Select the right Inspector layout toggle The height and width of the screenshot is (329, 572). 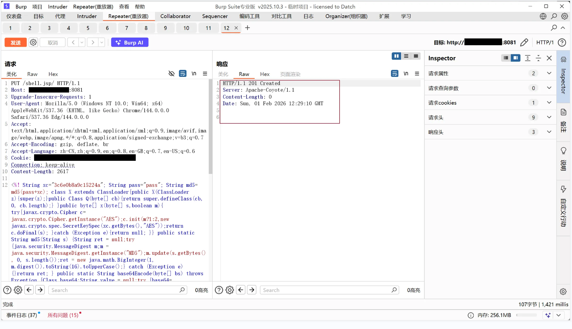pyautogui.click(x=516, y=58)
